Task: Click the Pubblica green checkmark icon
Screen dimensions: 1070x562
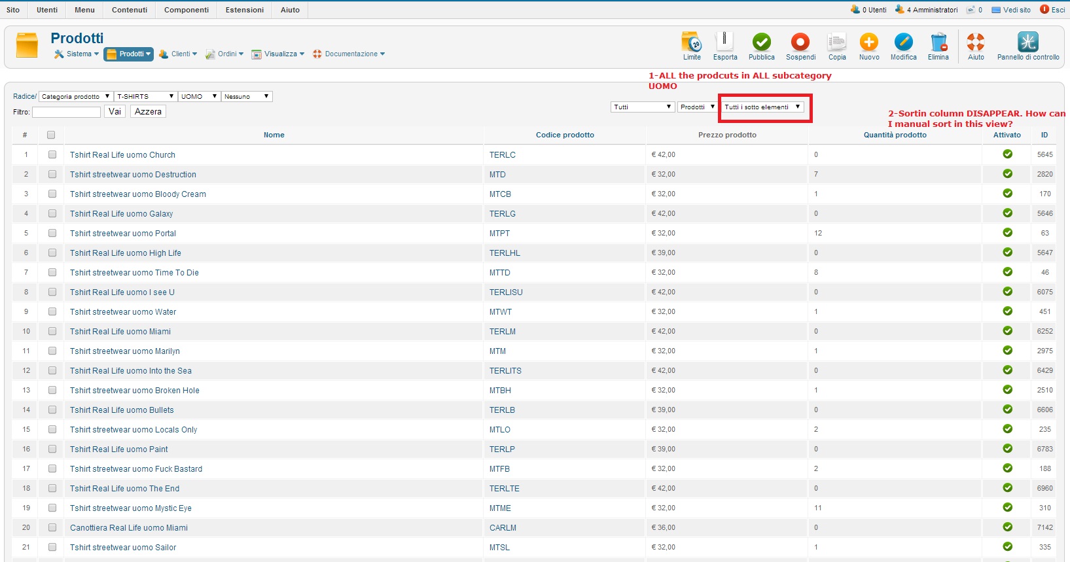Action: (x=761, y=43)
